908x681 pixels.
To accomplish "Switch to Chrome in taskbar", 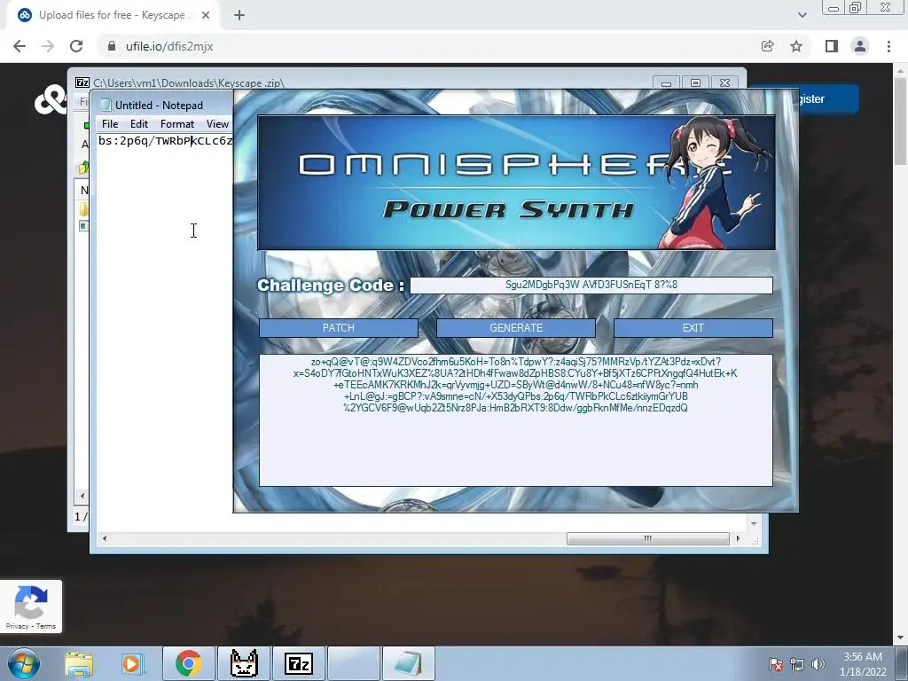I will pyautogui.click(x=188, y=663).
